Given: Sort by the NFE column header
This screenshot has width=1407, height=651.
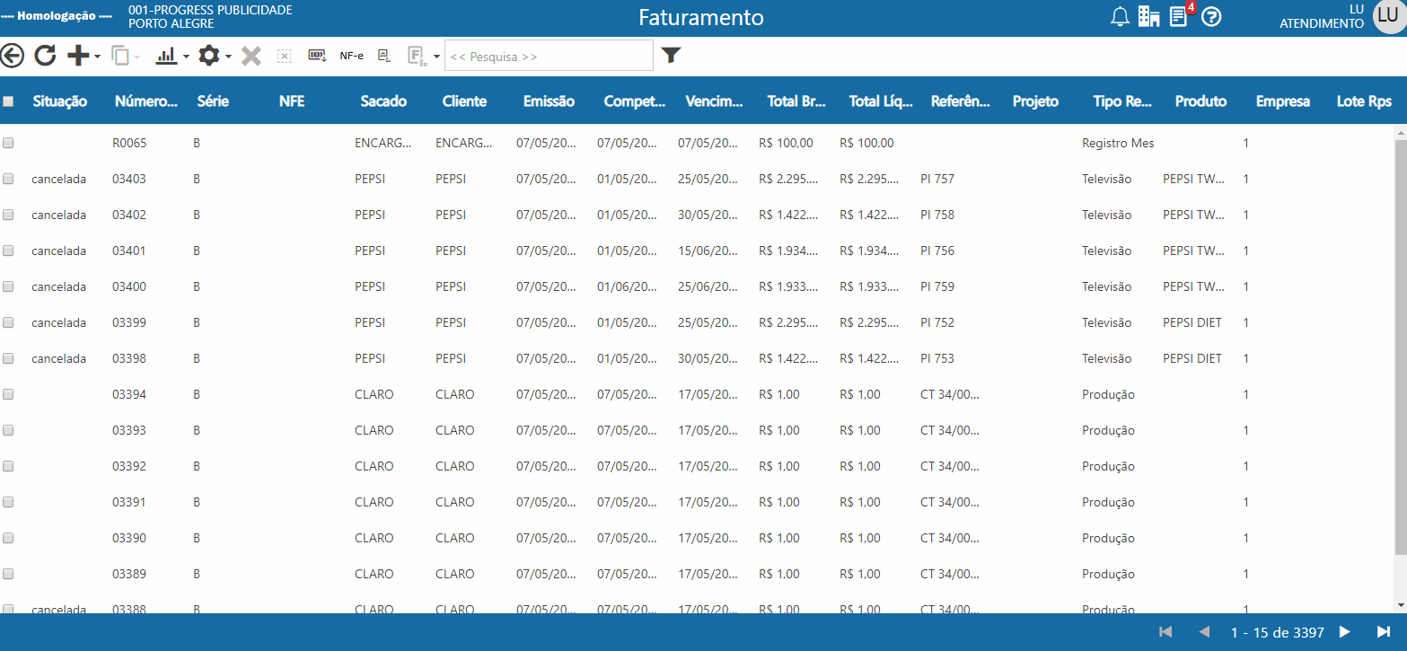Looking at the screenshot, I should pos(292,101).
